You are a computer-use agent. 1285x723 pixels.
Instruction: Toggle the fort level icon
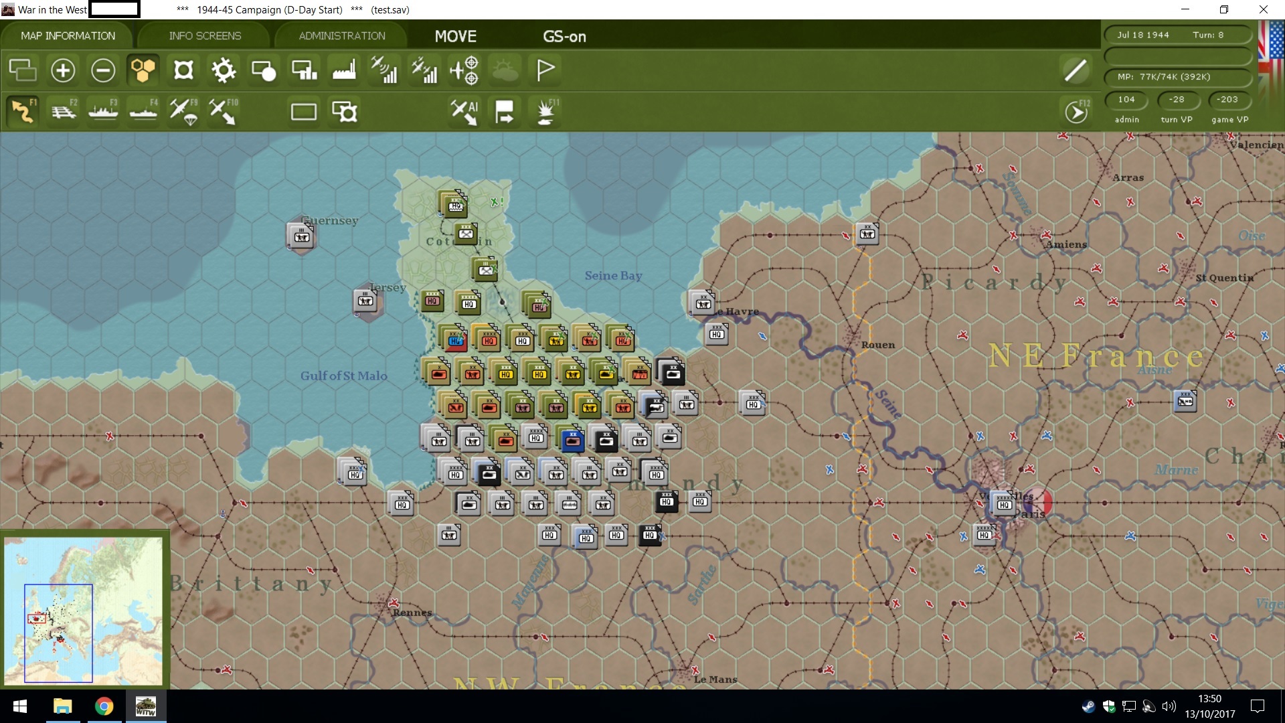click(183, 70)
